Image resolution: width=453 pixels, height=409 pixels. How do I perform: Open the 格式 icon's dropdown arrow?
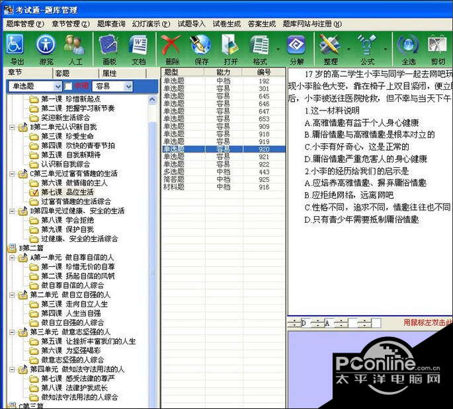point(278,50)
